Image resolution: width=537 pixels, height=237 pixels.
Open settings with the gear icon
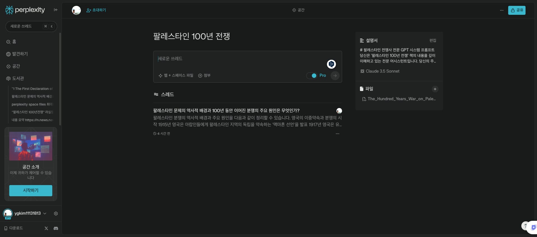click(56, 214)
